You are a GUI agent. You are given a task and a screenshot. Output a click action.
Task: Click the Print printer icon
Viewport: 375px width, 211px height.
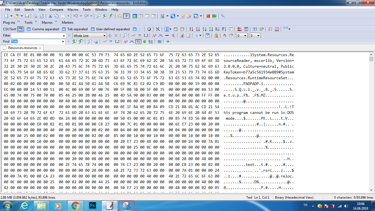click(x=35, y=16)
